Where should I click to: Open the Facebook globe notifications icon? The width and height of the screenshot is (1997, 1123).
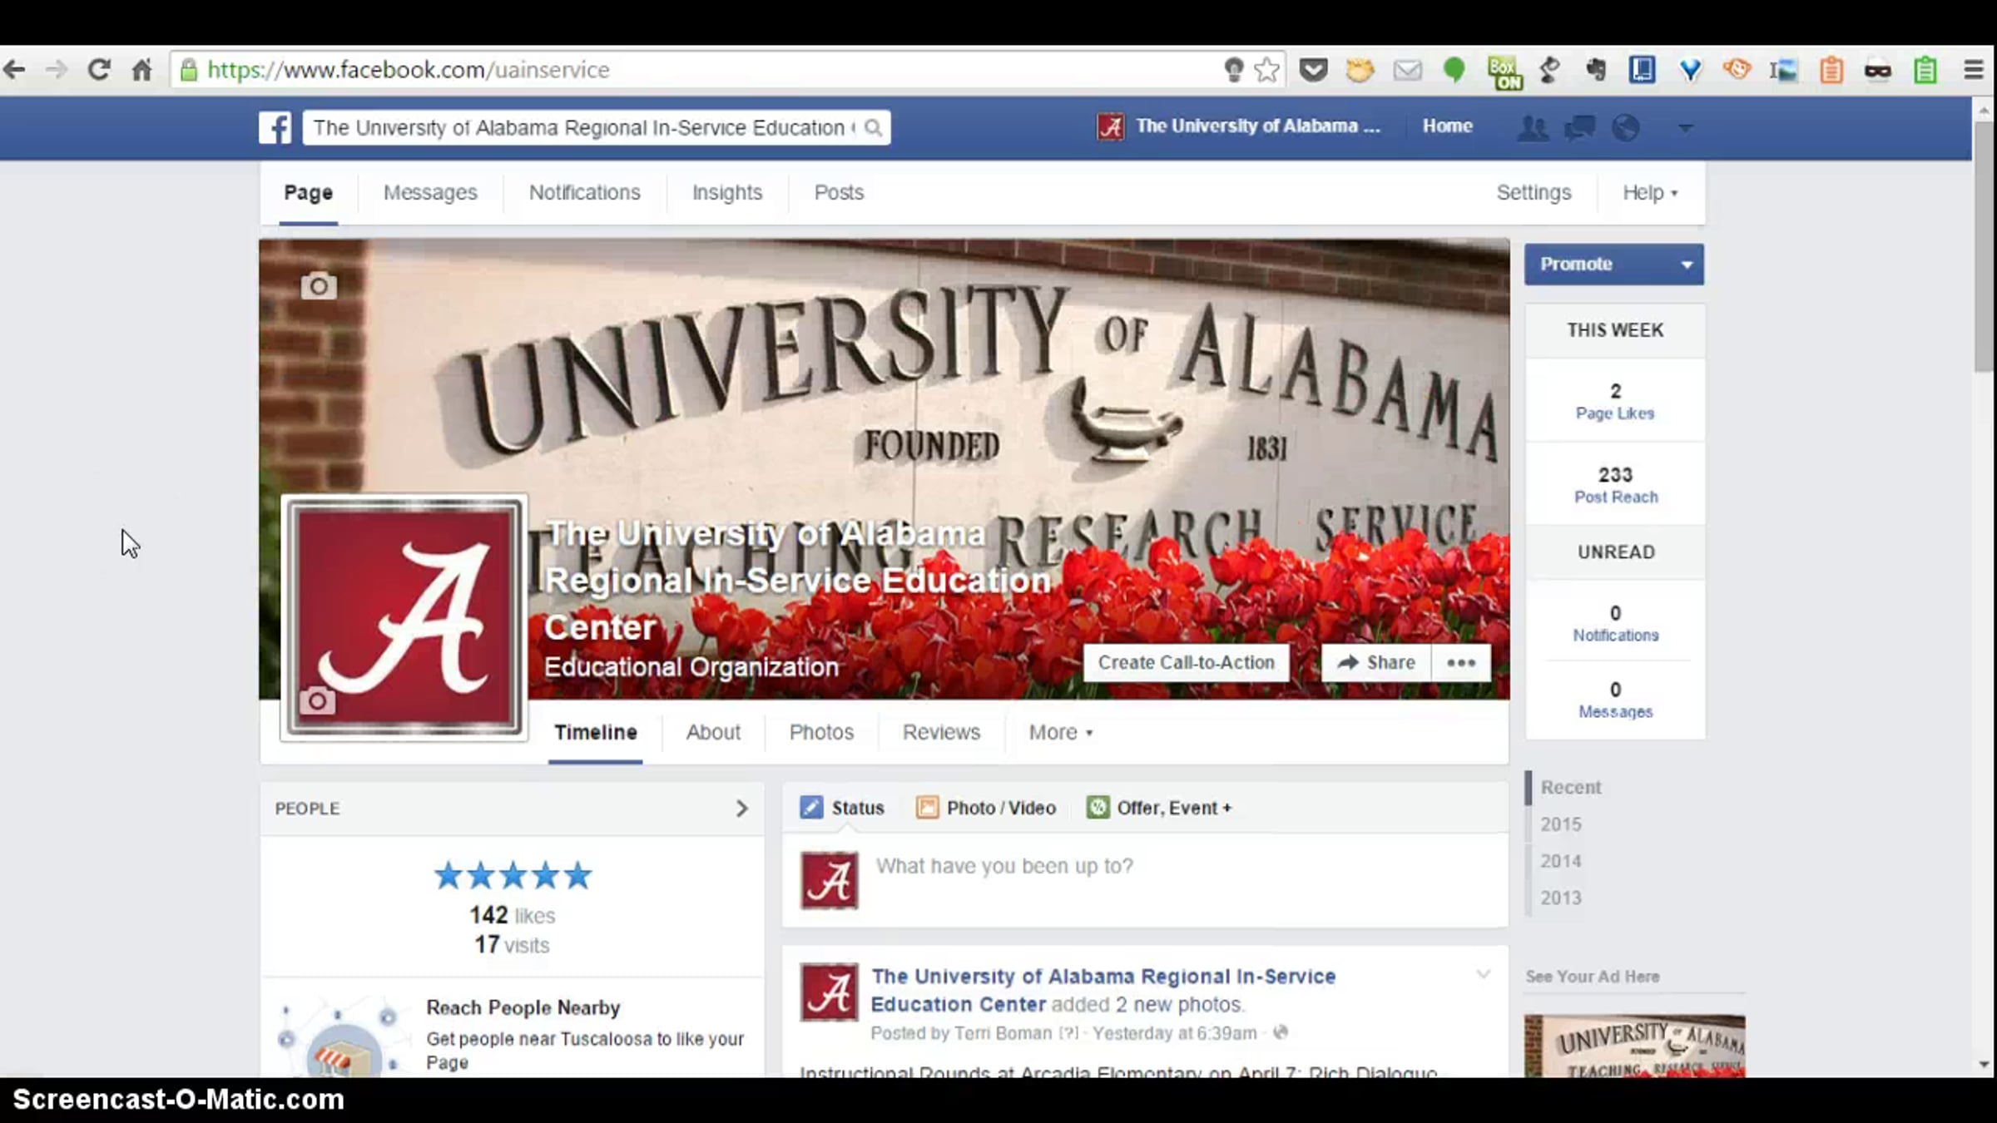[x=1626, y=127]
